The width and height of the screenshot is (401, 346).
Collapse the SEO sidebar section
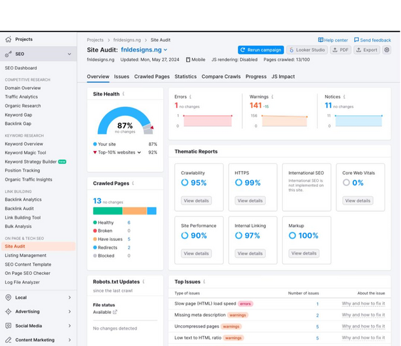69,54
